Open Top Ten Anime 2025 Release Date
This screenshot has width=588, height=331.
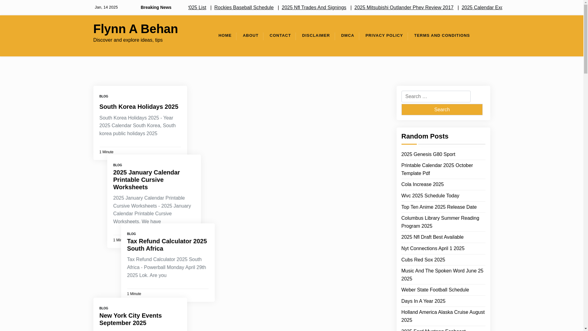pyautogui.click(x=439, y=207)
